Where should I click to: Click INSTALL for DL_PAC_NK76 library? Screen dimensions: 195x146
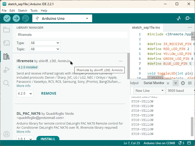pos(48,138)
